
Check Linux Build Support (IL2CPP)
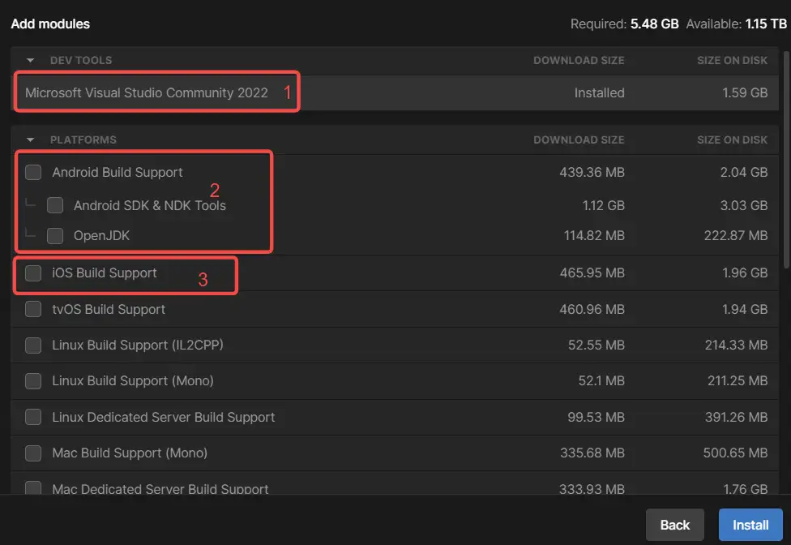tap(33, 345)
